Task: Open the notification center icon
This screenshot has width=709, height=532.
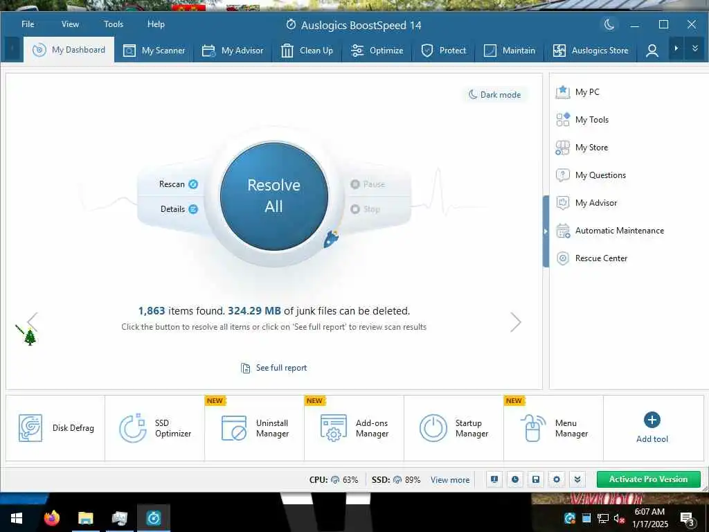Action: click(687, 520)
